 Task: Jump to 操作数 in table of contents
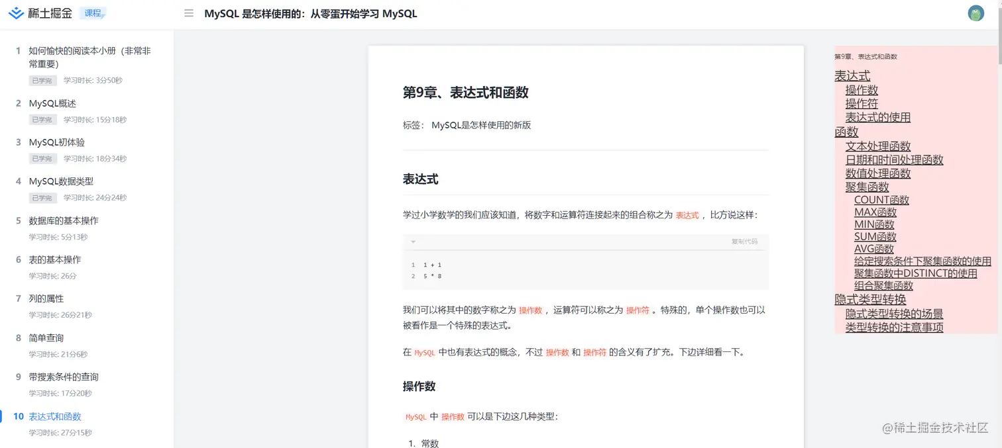[862, 89]
